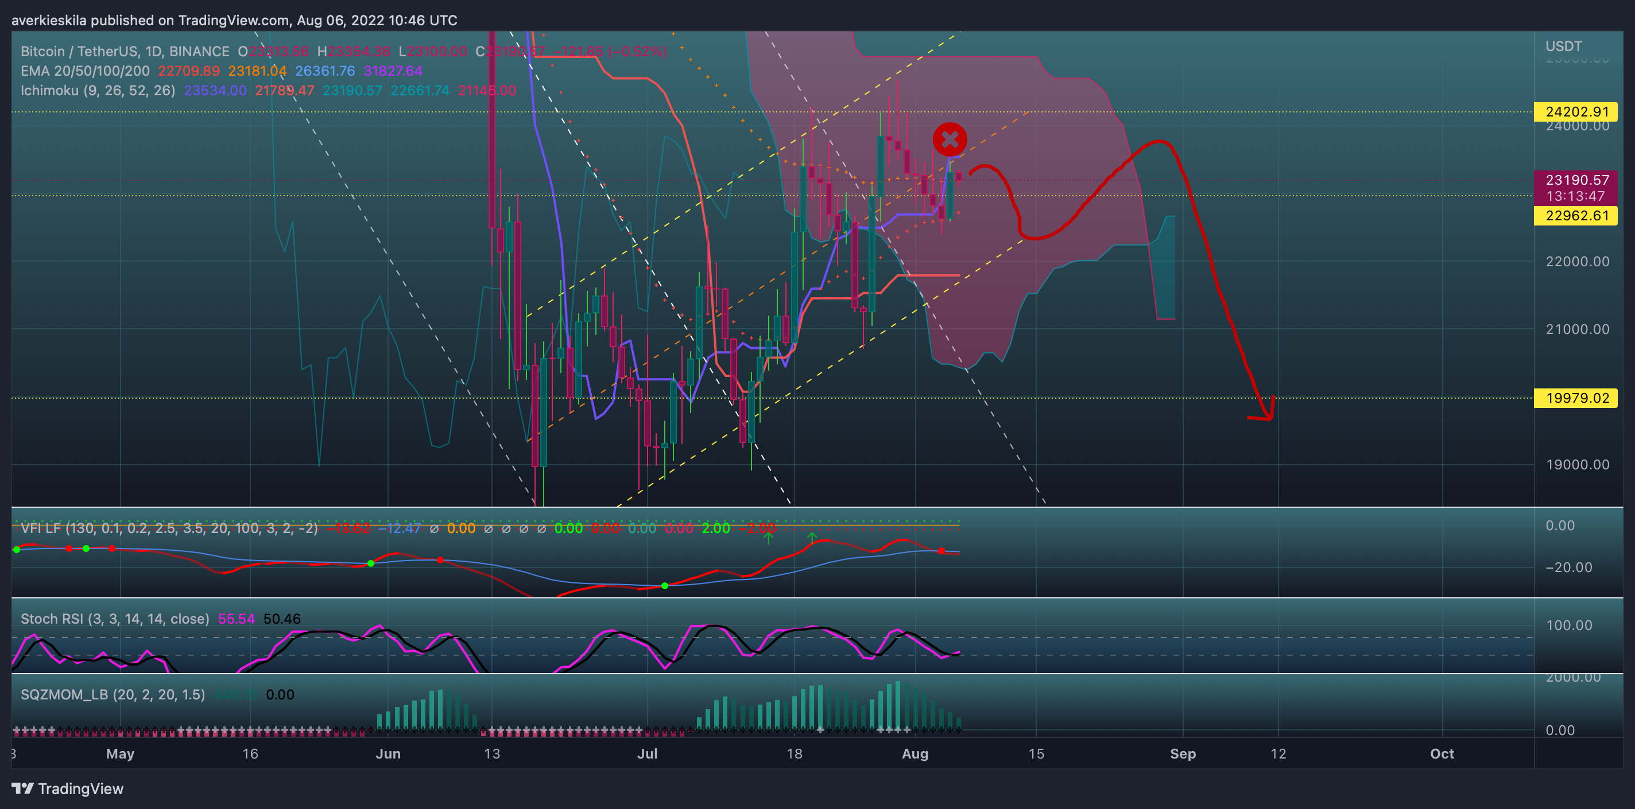Click the Jun label on the time axis
This screenshot has width=1635, height=809.
click(388, 754)
